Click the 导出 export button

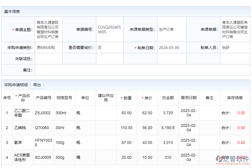click(x=37, y=85)
